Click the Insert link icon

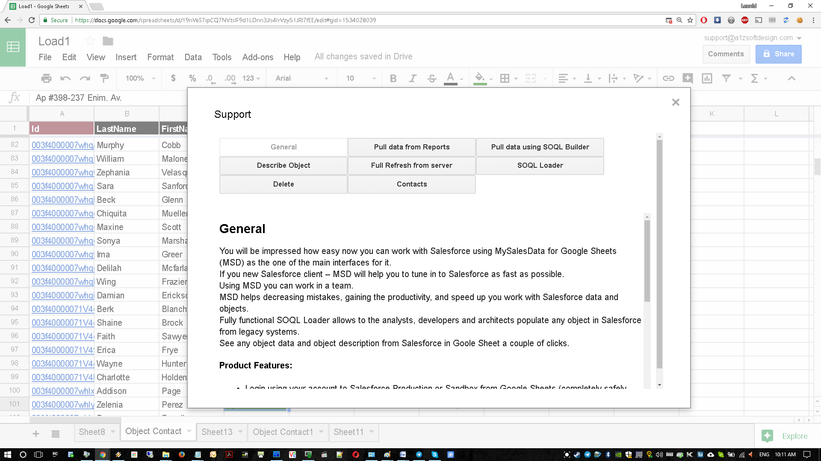pyautogui.click(x=668, y=78)
